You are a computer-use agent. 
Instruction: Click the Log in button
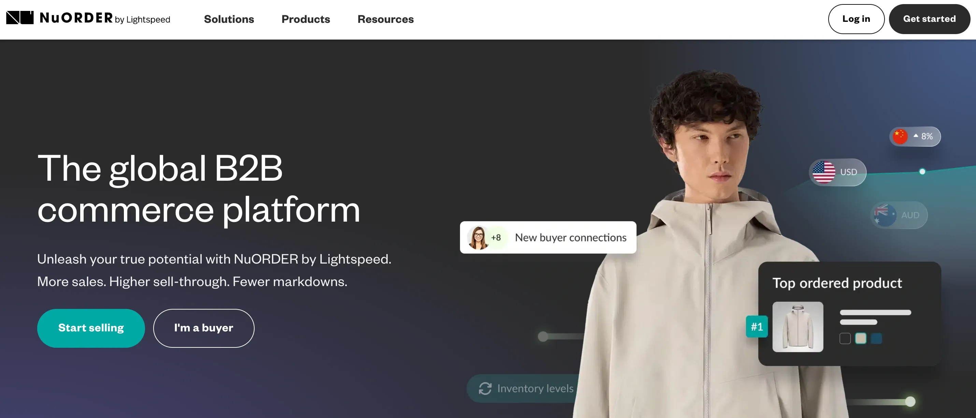(856, 19)
